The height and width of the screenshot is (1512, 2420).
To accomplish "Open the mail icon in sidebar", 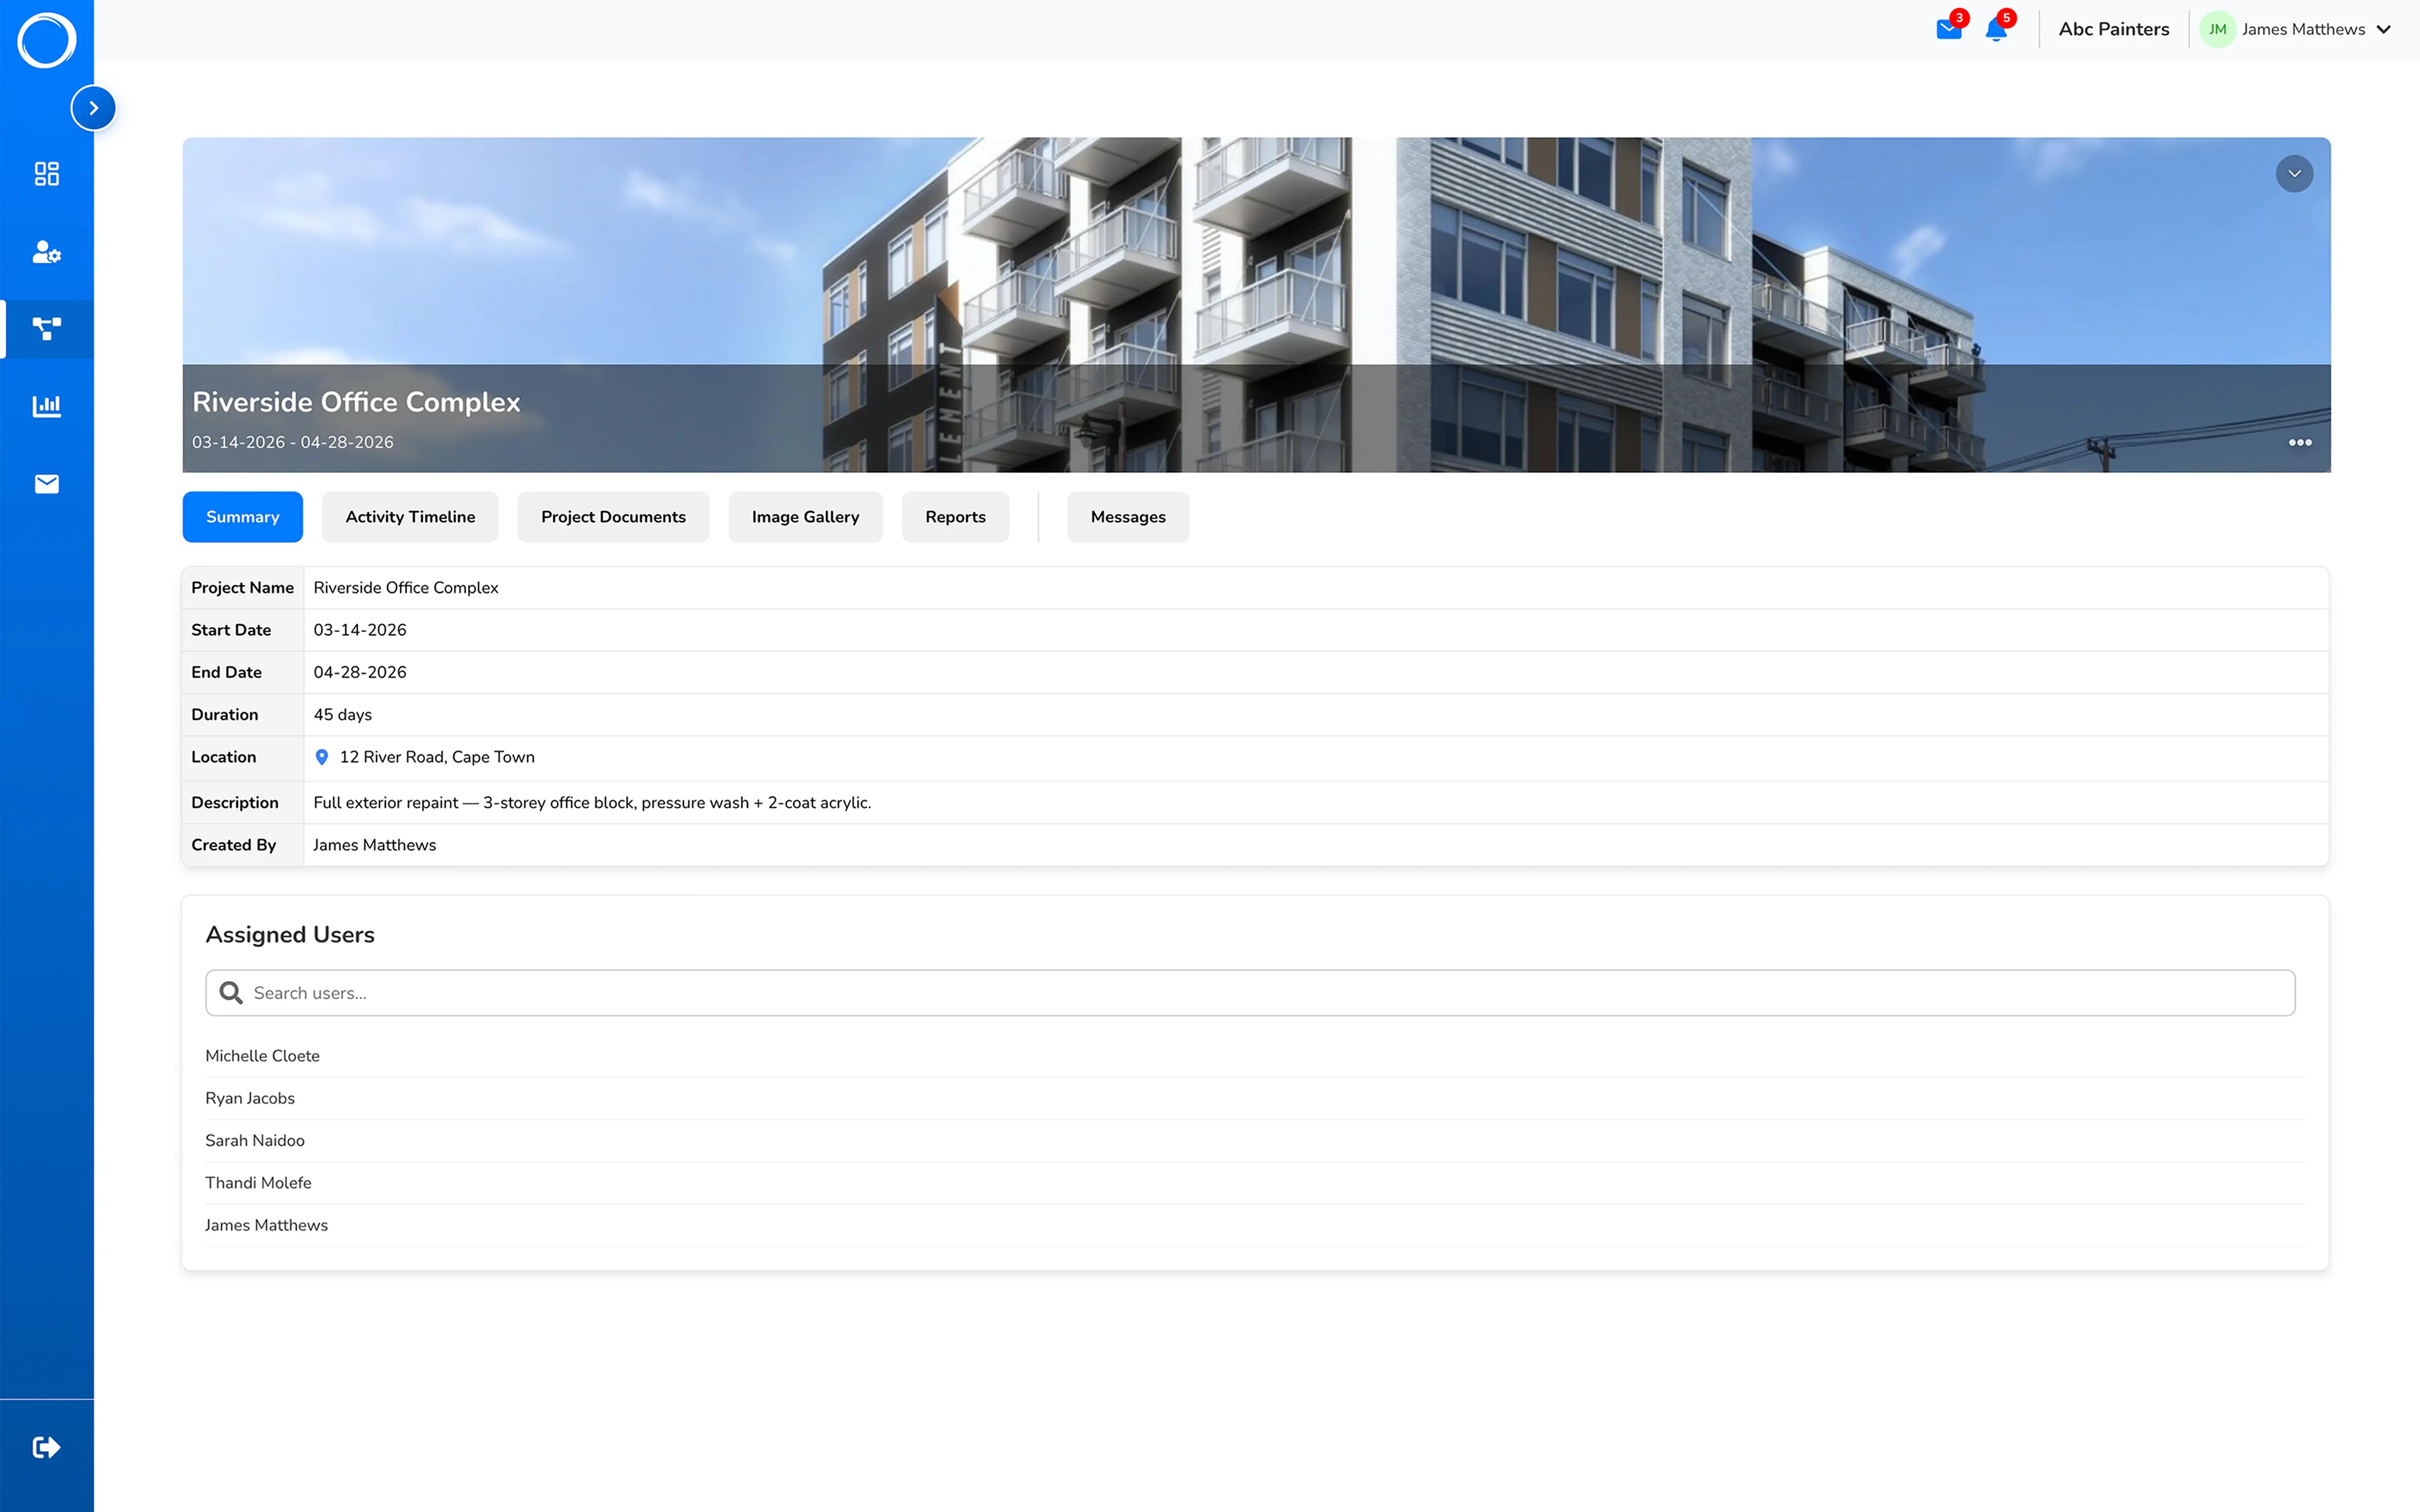I will (x=47, y=484).
